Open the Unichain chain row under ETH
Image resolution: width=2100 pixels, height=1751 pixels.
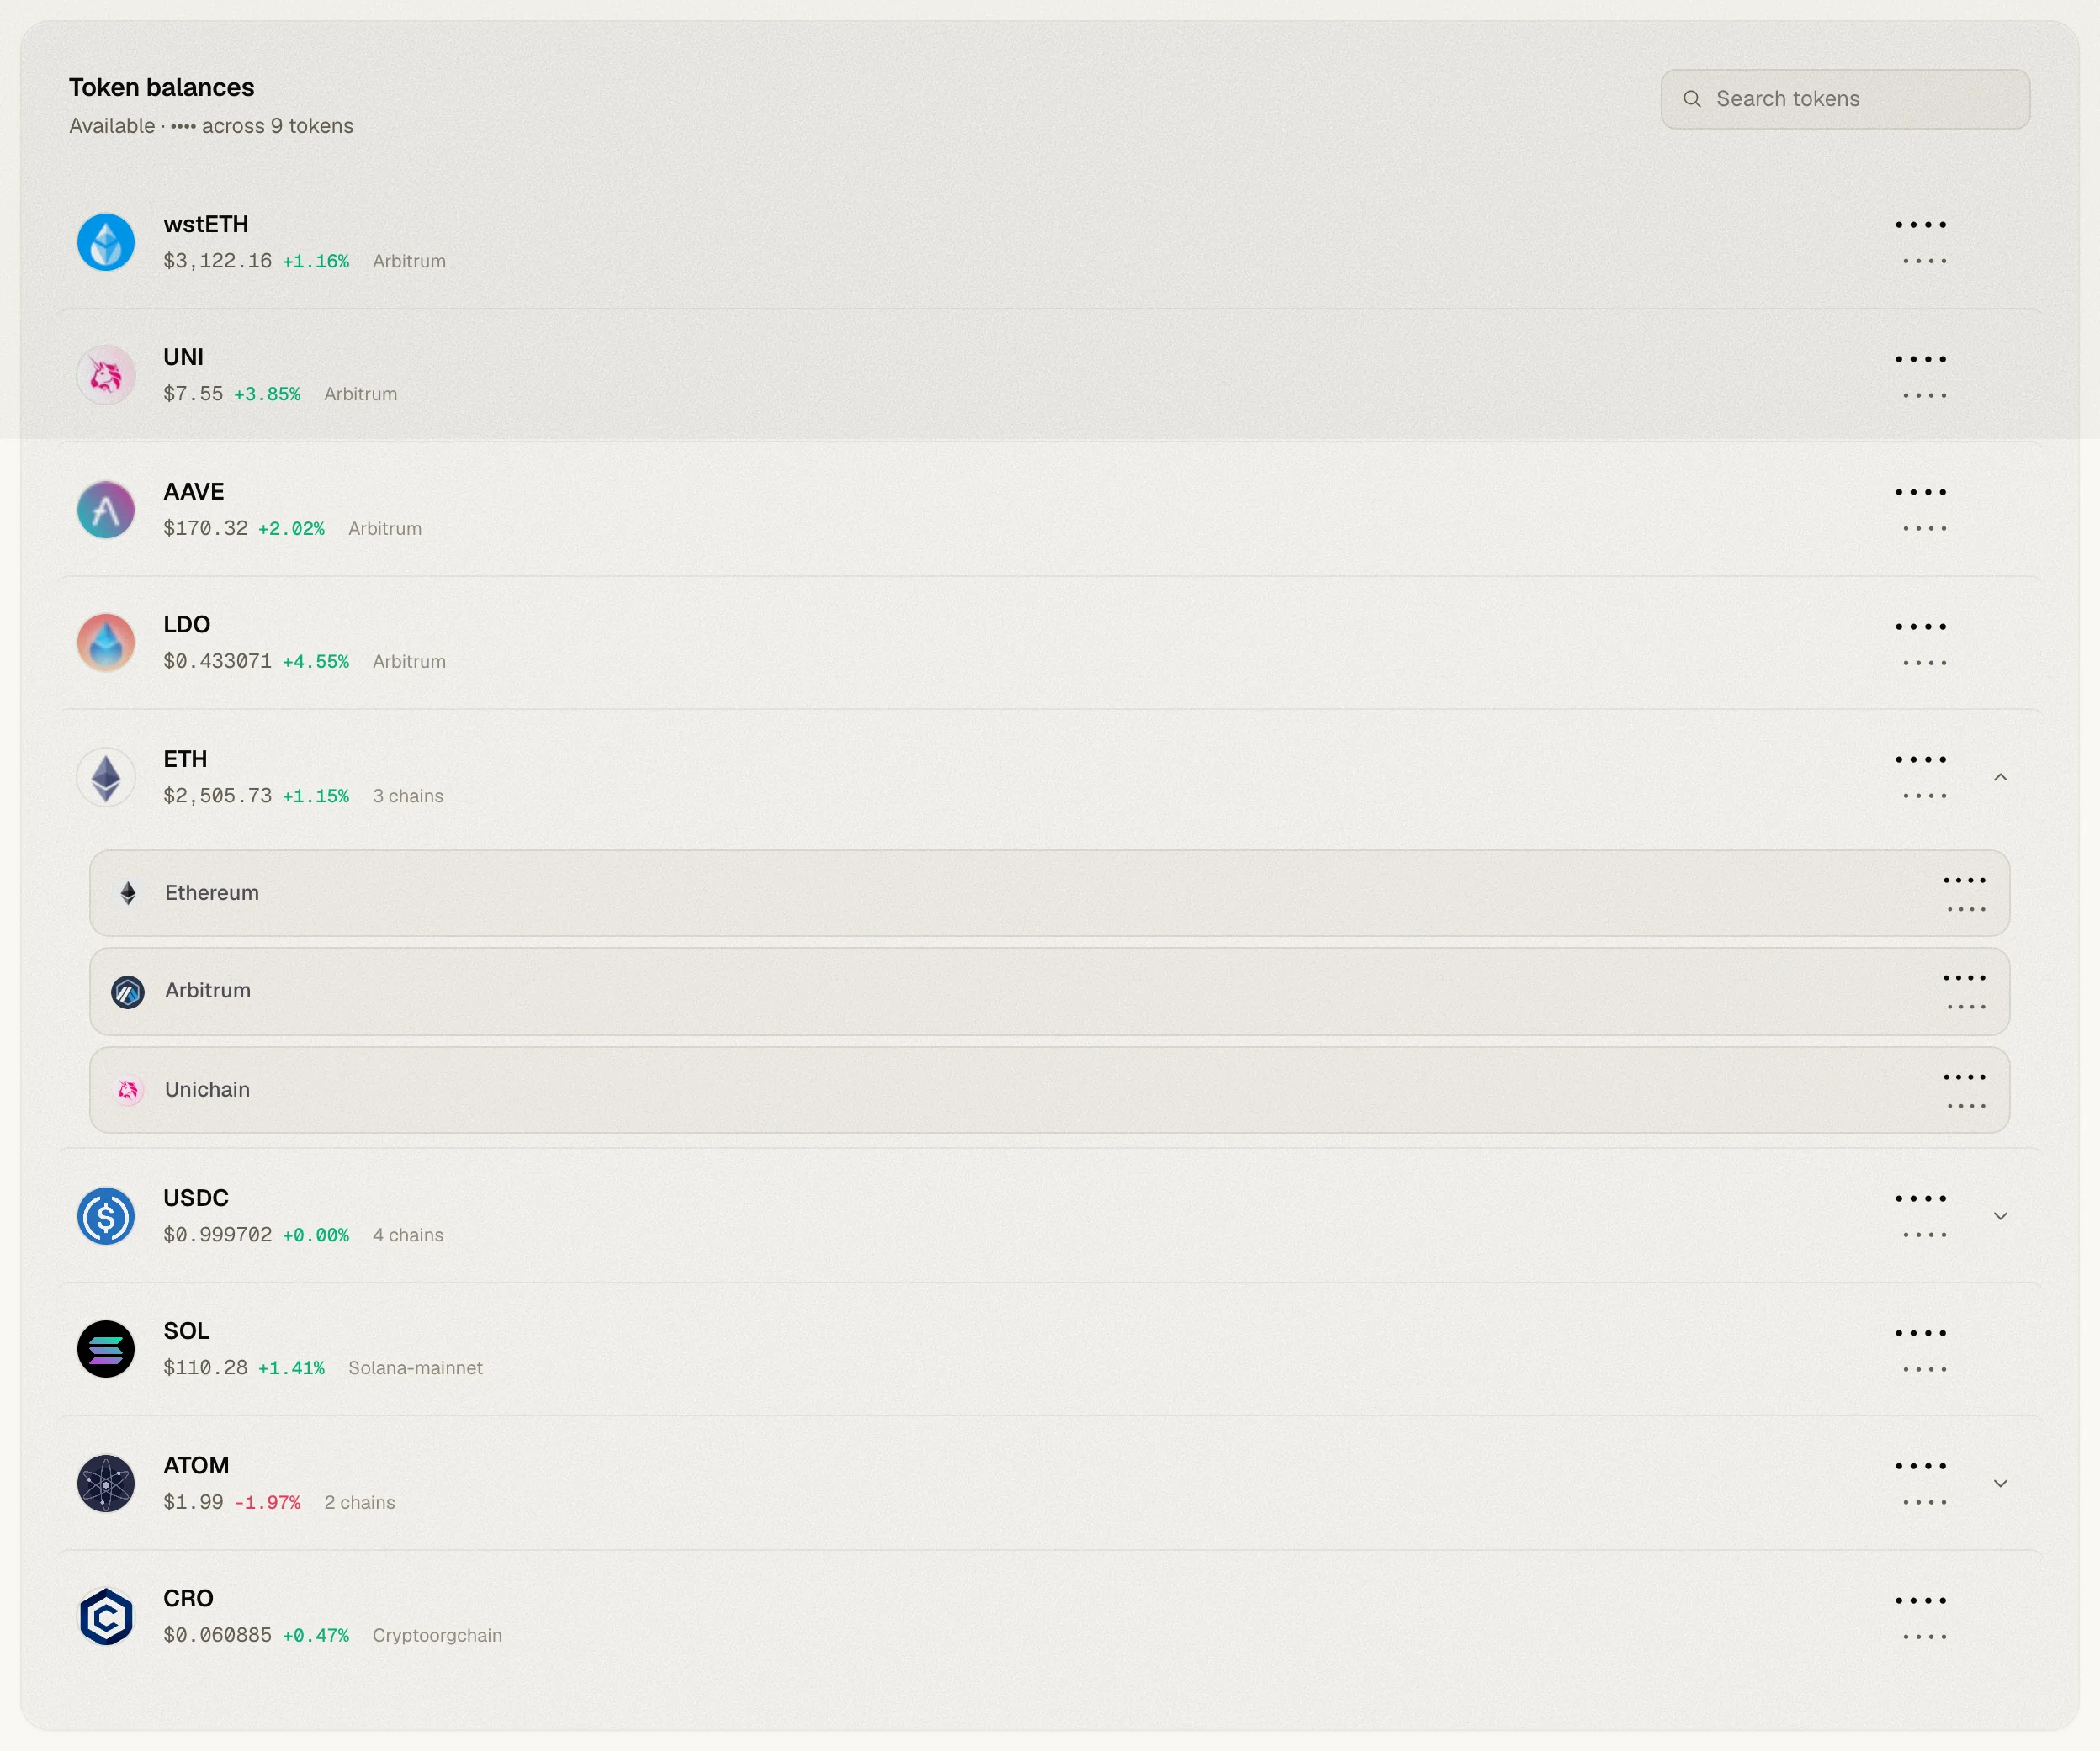(x=1049, y=1090)
